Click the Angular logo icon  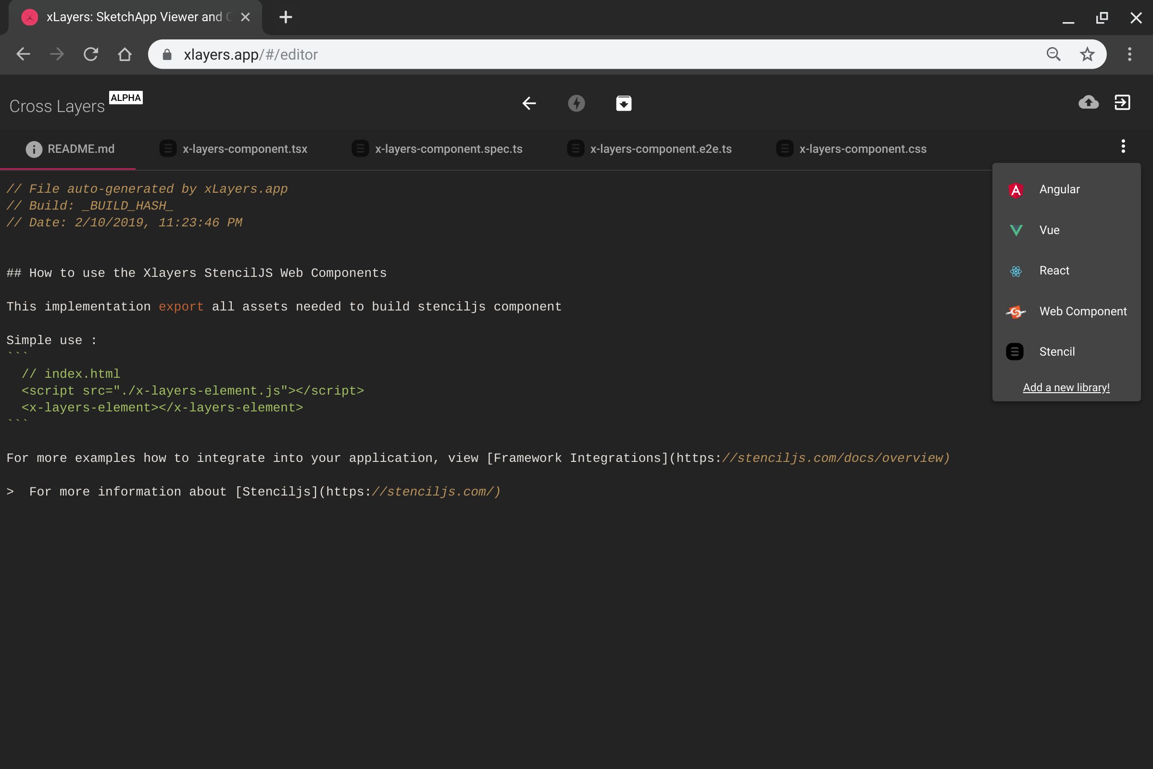(1015, 190)
